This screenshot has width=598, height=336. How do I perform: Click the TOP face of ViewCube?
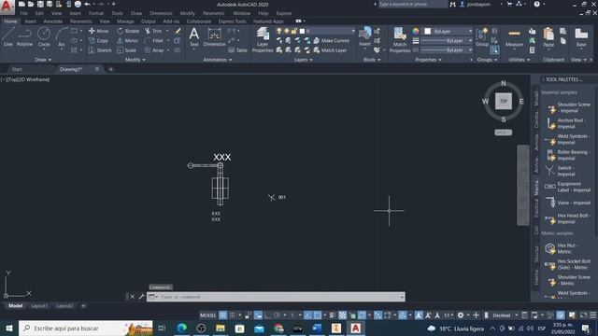(504, 102)
